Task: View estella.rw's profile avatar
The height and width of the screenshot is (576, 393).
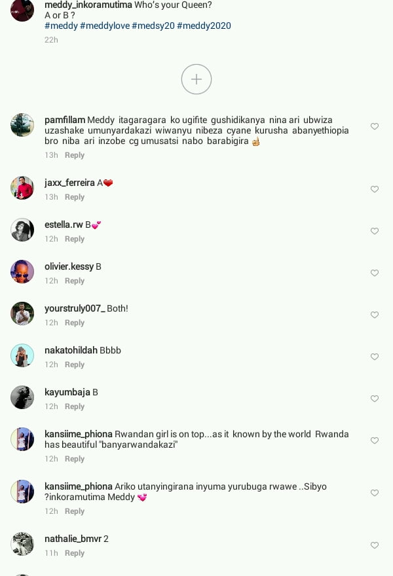Action: 22,230
